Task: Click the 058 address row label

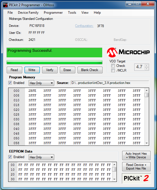Action: 16,143
